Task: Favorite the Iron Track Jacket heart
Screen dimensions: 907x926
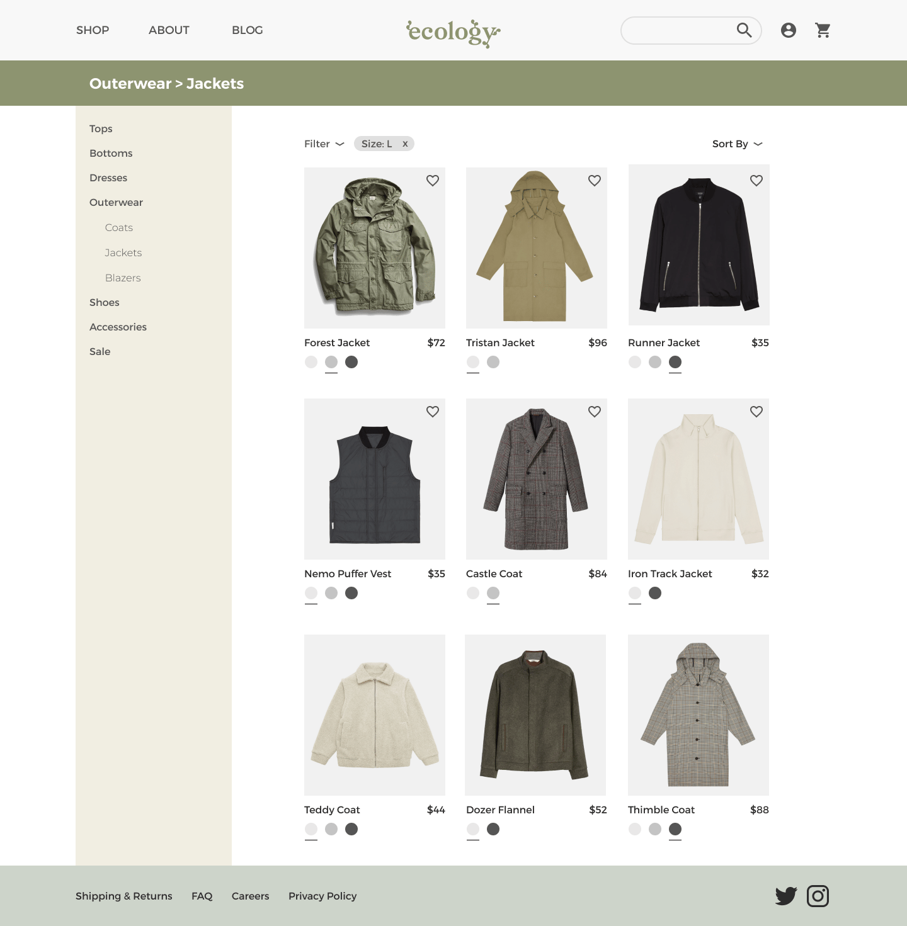Action: pyautogui.click(x=756, y=412)
